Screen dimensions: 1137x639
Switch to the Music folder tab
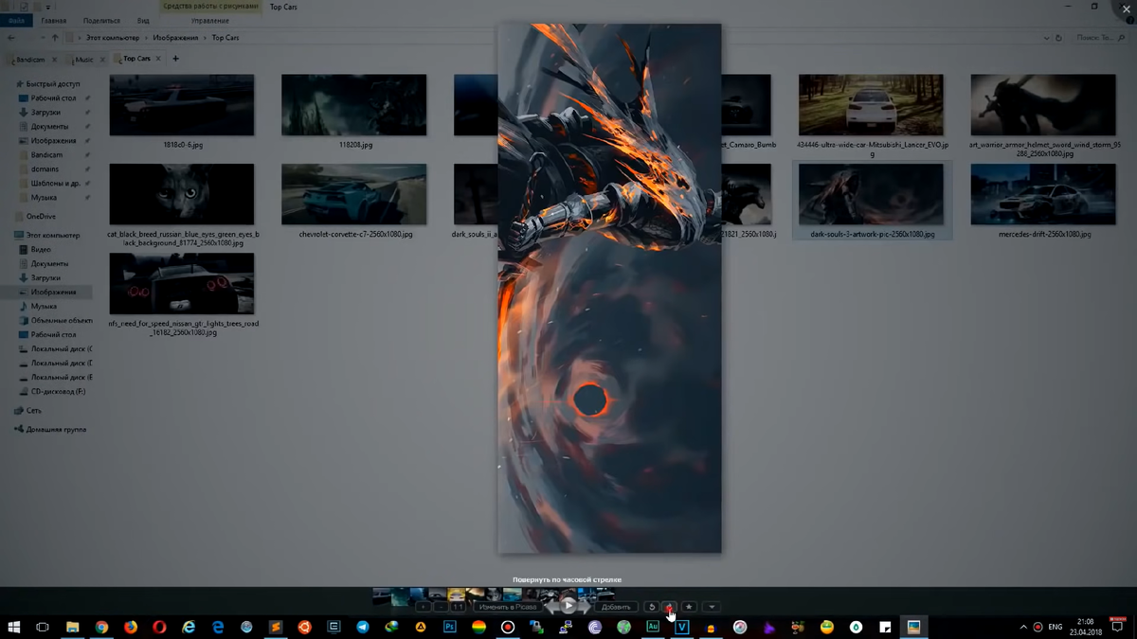coord(84,59)
